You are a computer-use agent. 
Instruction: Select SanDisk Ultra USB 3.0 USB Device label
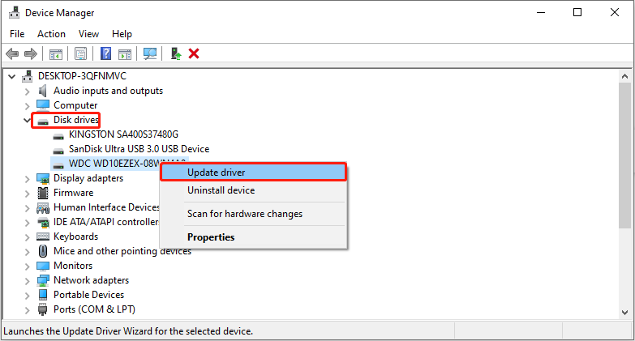[139, 149]
